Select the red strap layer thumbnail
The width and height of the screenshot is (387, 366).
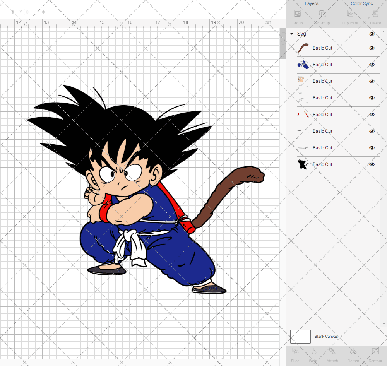[303, 114]
